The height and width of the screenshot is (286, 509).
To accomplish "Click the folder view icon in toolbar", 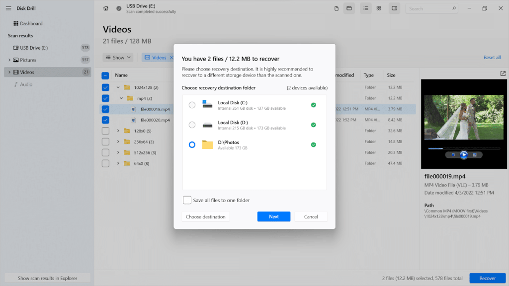I will point(349,8).
